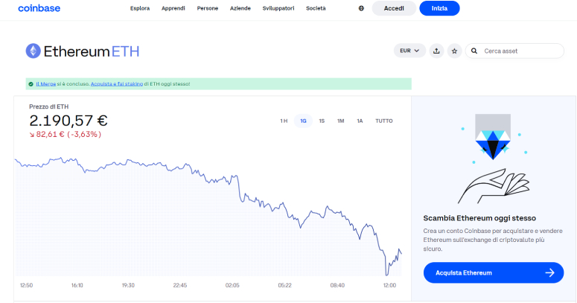
Task: Click the 05:22 time axis label
Action: [x=284, y=285]
